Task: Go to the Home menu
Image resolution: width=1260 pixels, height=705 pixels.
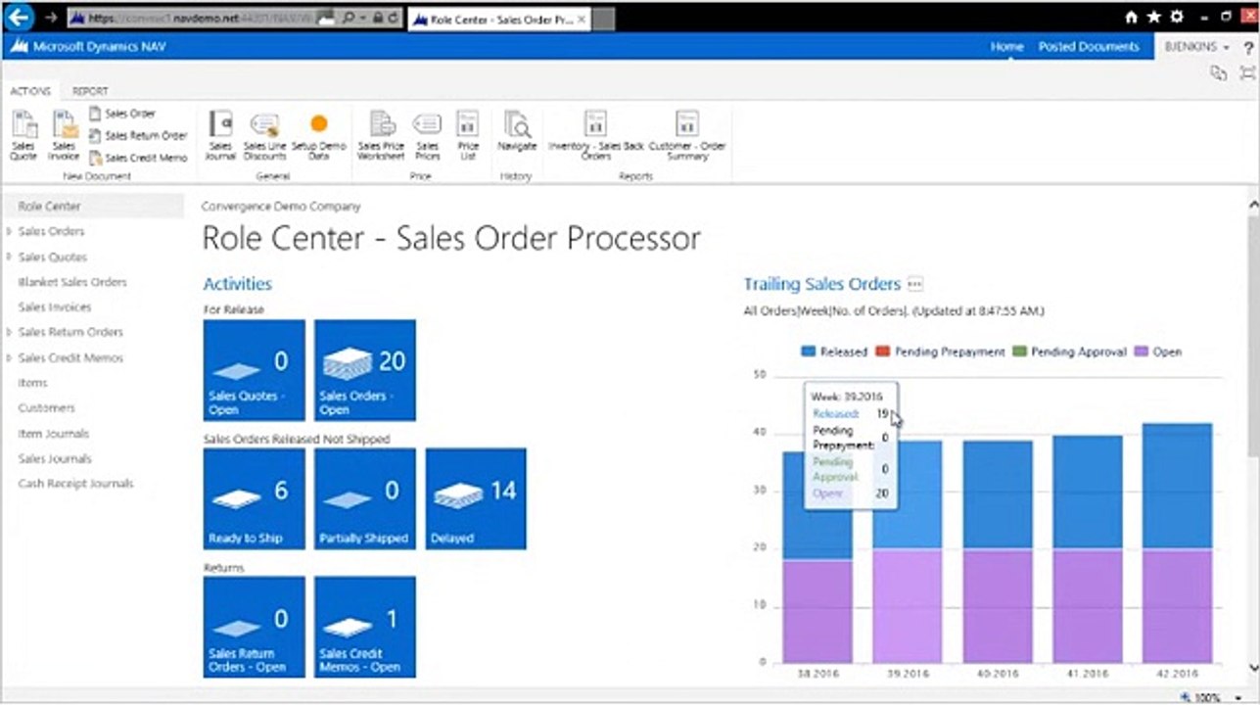Action: coord(1006,47)
